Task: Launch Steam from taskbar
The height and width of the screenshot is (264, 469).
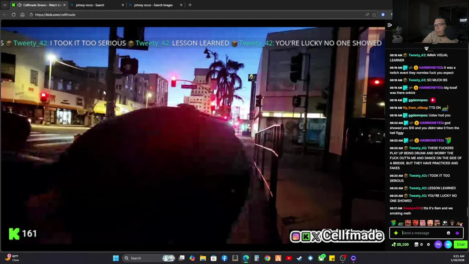Action: point(299,258)
